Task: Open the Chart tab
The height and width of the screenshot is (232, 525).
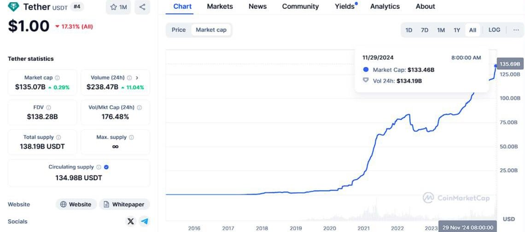Action: (182, 7)
